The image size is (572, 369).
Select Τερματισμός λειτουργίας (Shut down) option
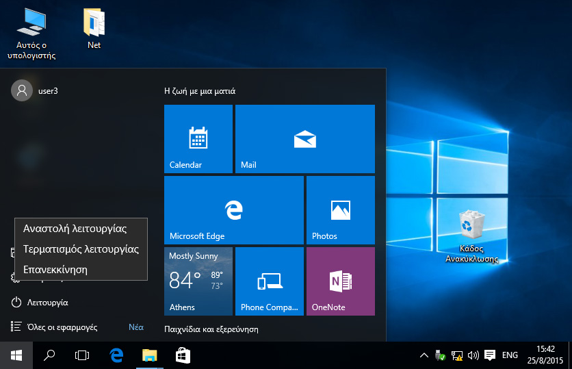(x=81, y=249)
